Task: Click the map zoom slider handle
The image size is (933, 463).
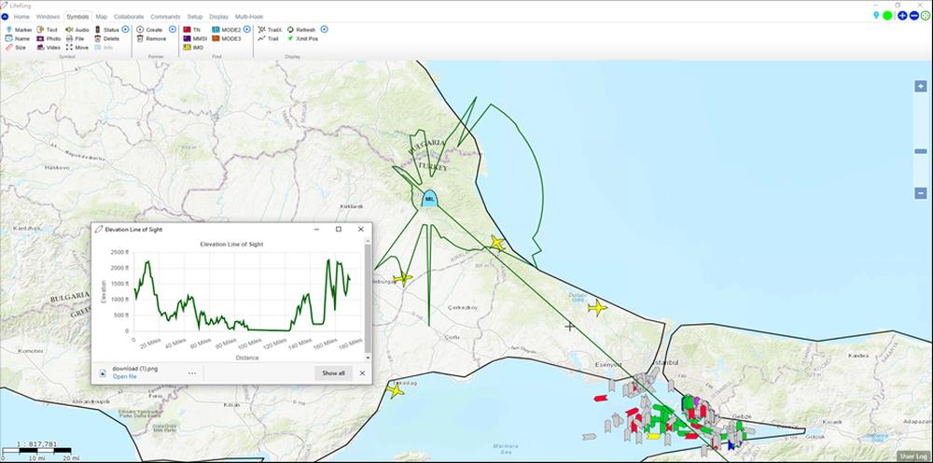Action: pyautogui.click(x=920, y=150)
